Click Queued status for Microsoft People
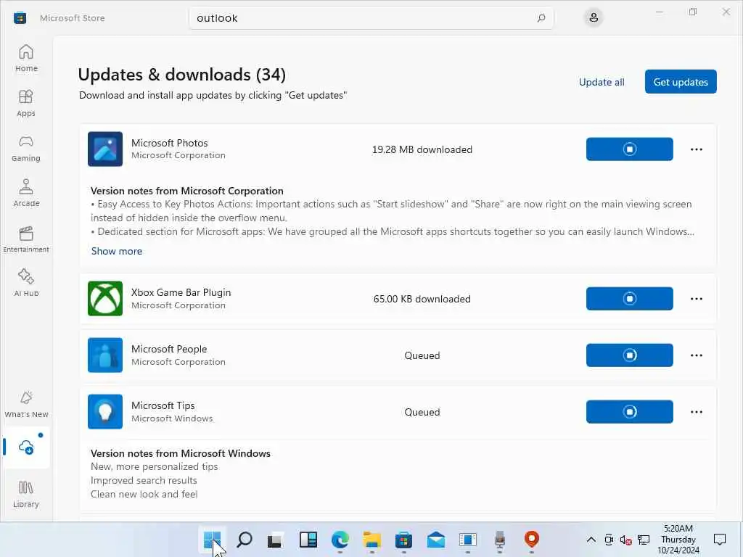Viewport: 743px width, 557px height. click(x=422, y=355)
